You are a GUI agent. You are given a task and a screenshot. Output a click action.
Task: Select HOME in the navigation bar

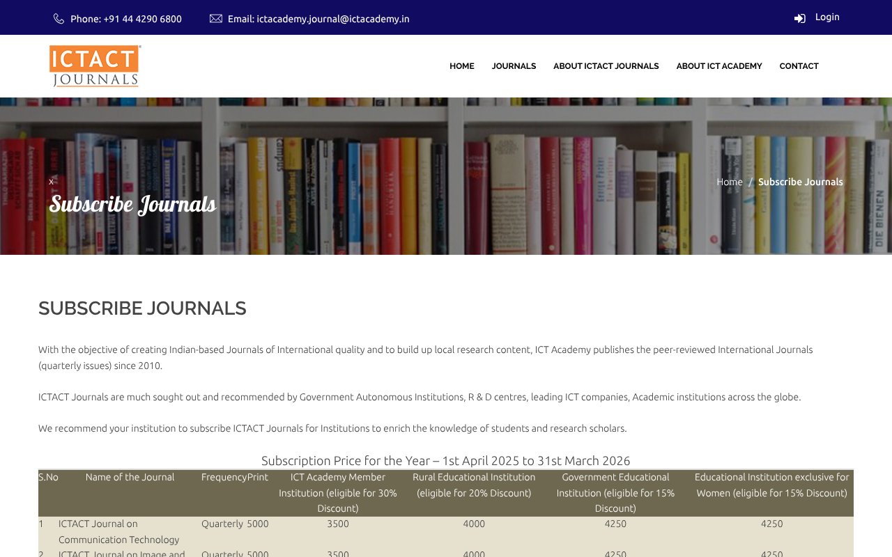(461, 66)
